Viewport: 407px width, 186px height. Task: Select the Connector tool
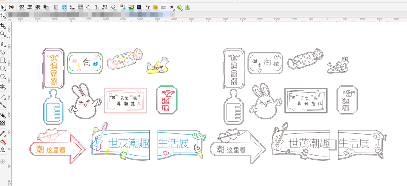(2, 105)
